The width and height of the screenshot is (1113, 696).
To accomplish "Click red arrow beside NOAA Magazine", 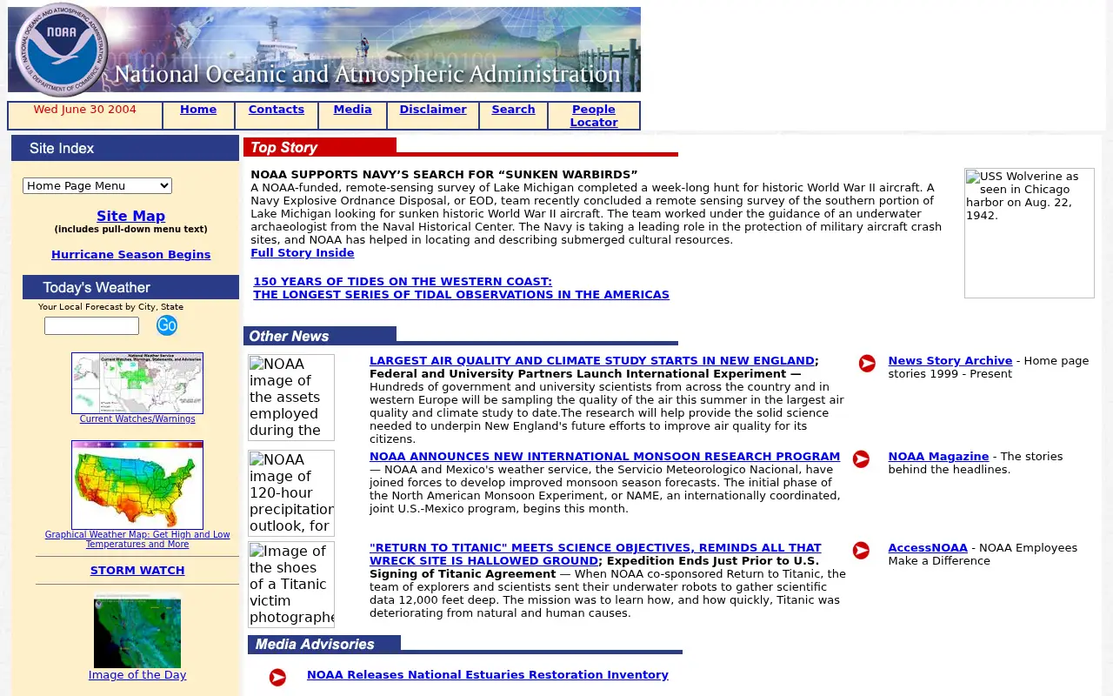I will point(861,459).
